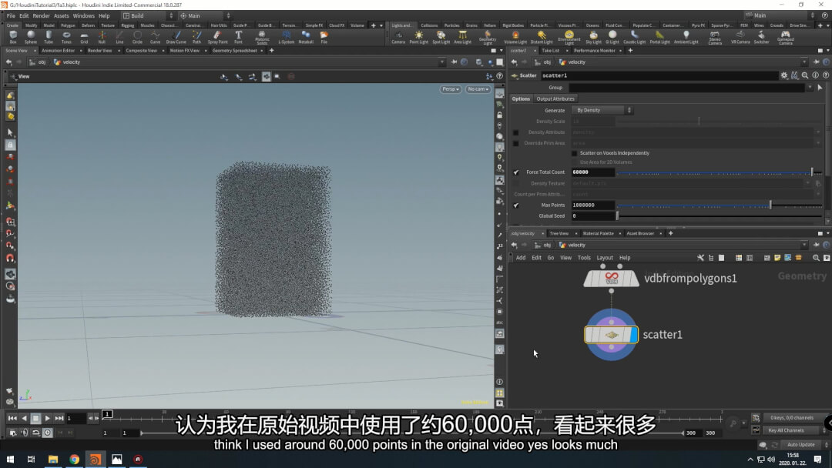Select the vdbfrompolygons1 node
832x468 pixels.
(x=611, y=278)
